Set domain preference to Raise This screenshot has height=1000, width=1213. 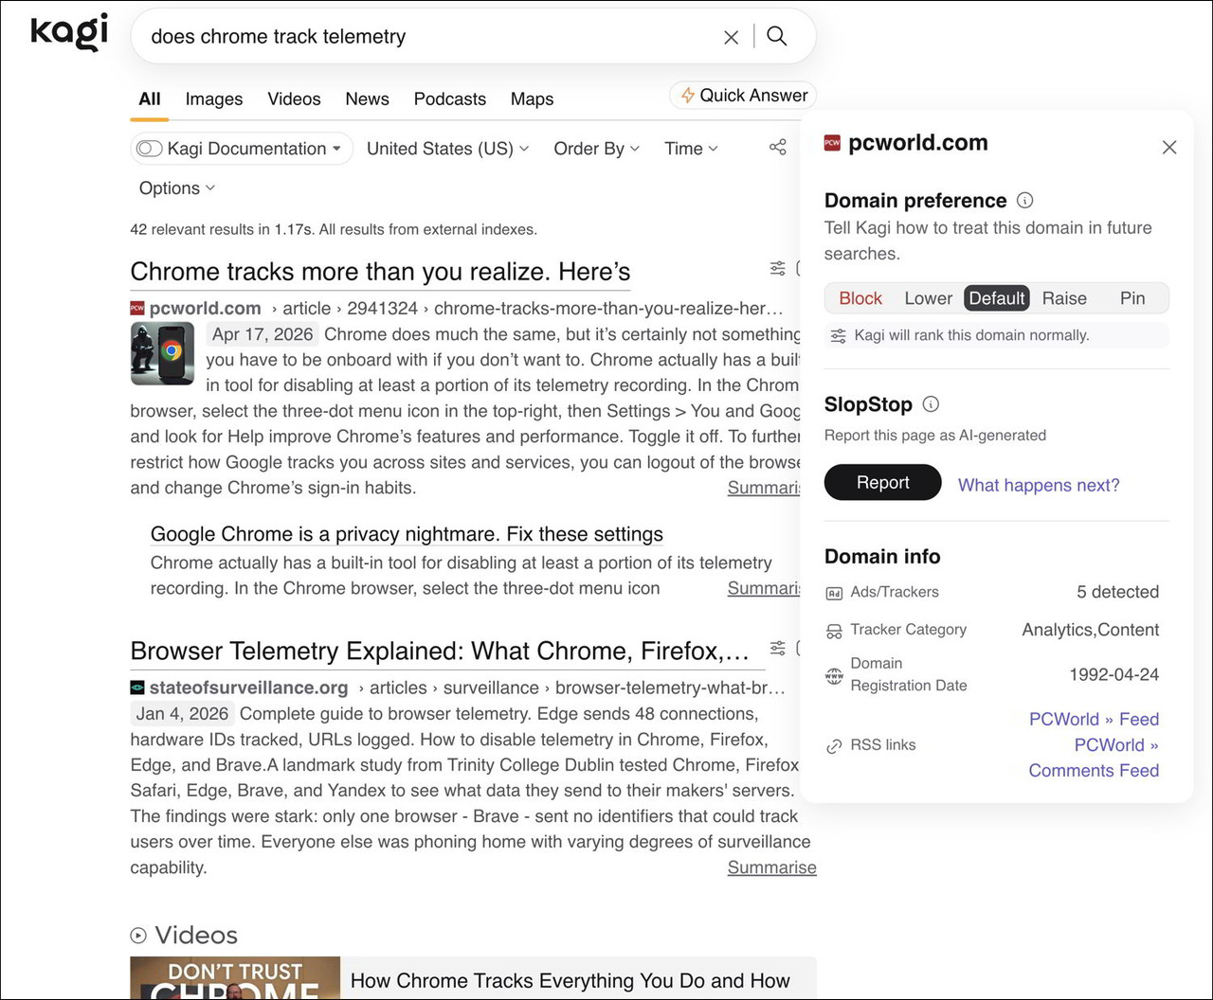click(x=1064, y=298)
